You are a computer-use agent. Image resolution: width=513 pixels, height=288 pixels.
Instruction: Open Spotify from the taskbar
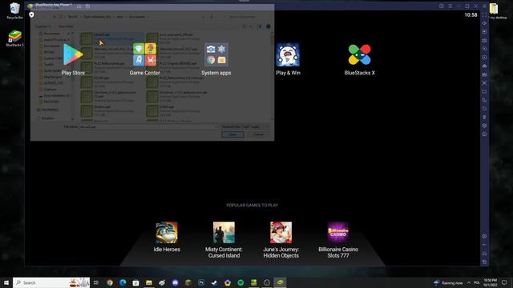click(240, 282)
